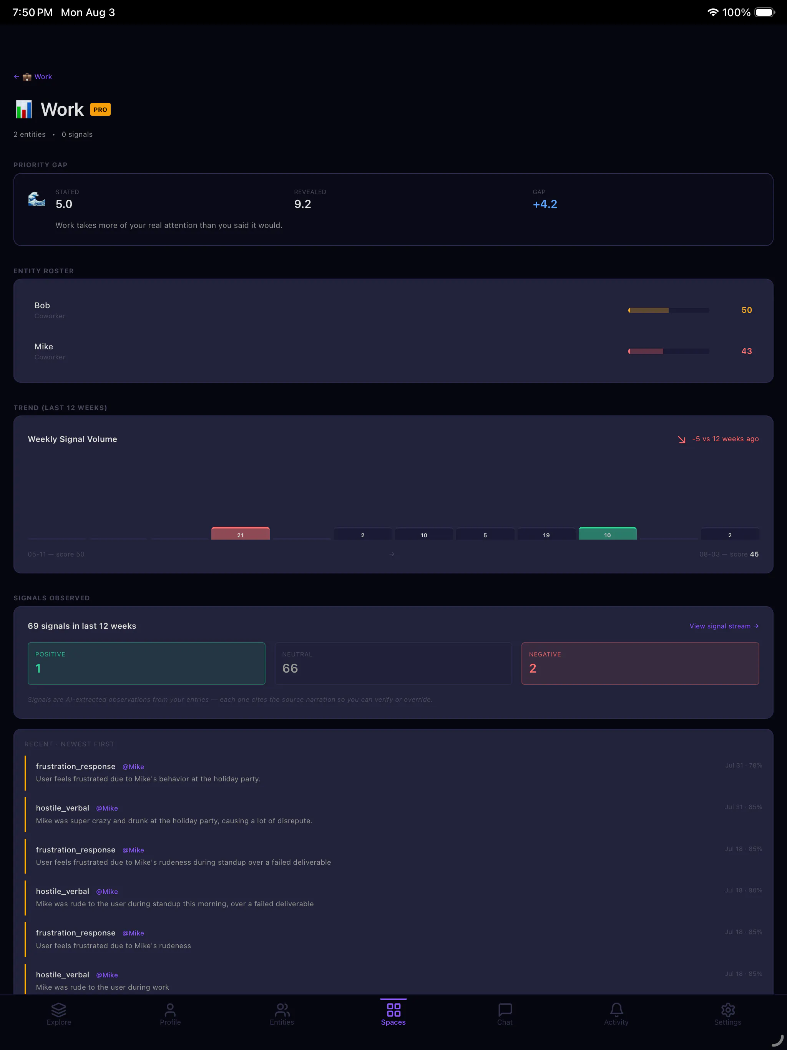Tap the 08-03 score 45 label

point(729,554)
